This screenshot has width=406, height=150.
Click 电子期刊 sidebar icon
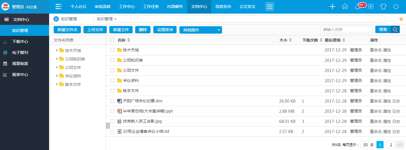pos(5,53)
